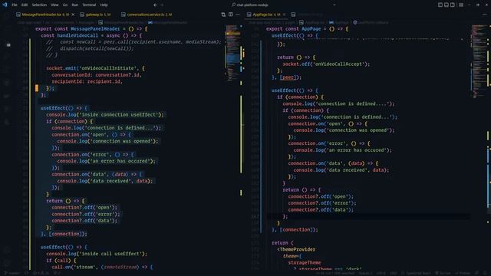Click socket.emit('onVideoCallInitiate' line
The height and width of the screenshot is (276, 491).
tap(95, 68)
